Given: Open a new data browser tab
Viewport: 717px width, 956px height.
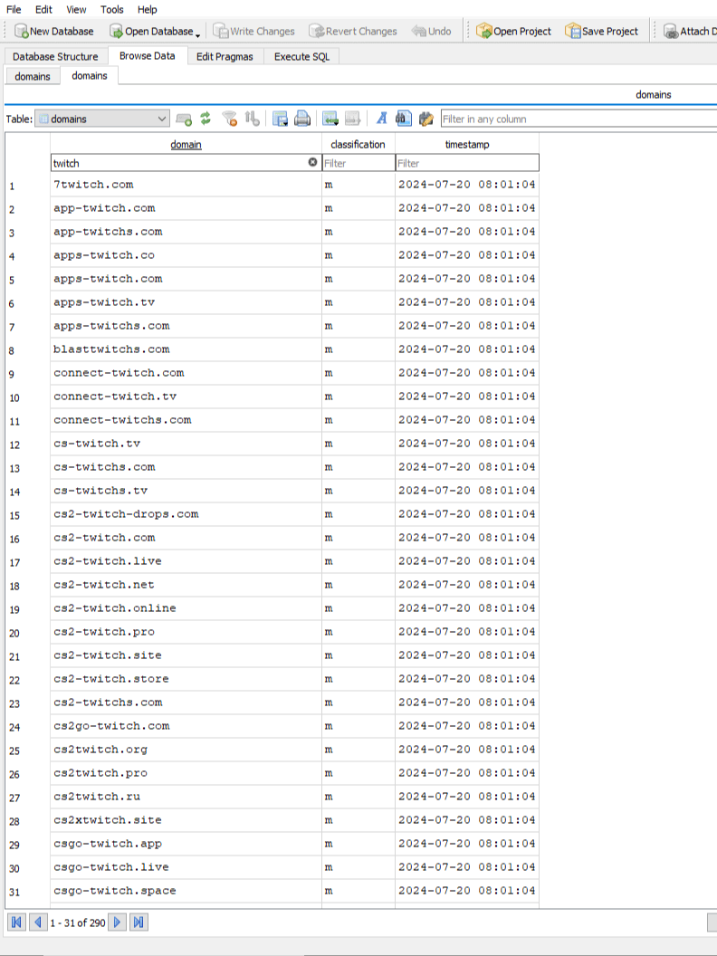Looking at the screenshot, I should coord(184,119).
